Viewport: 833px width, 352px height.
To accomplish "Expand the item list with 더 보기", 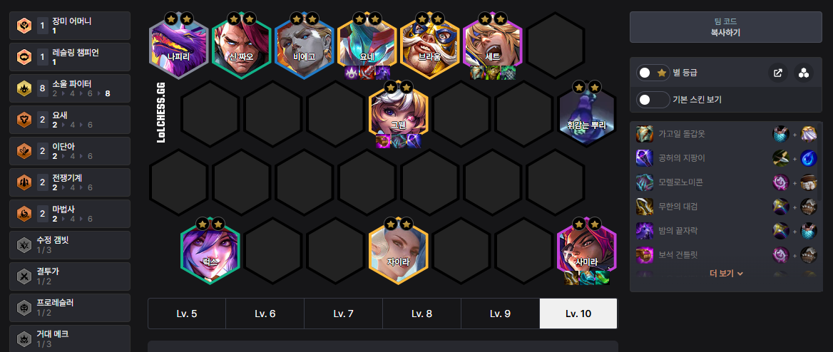I will pos(726,274).
